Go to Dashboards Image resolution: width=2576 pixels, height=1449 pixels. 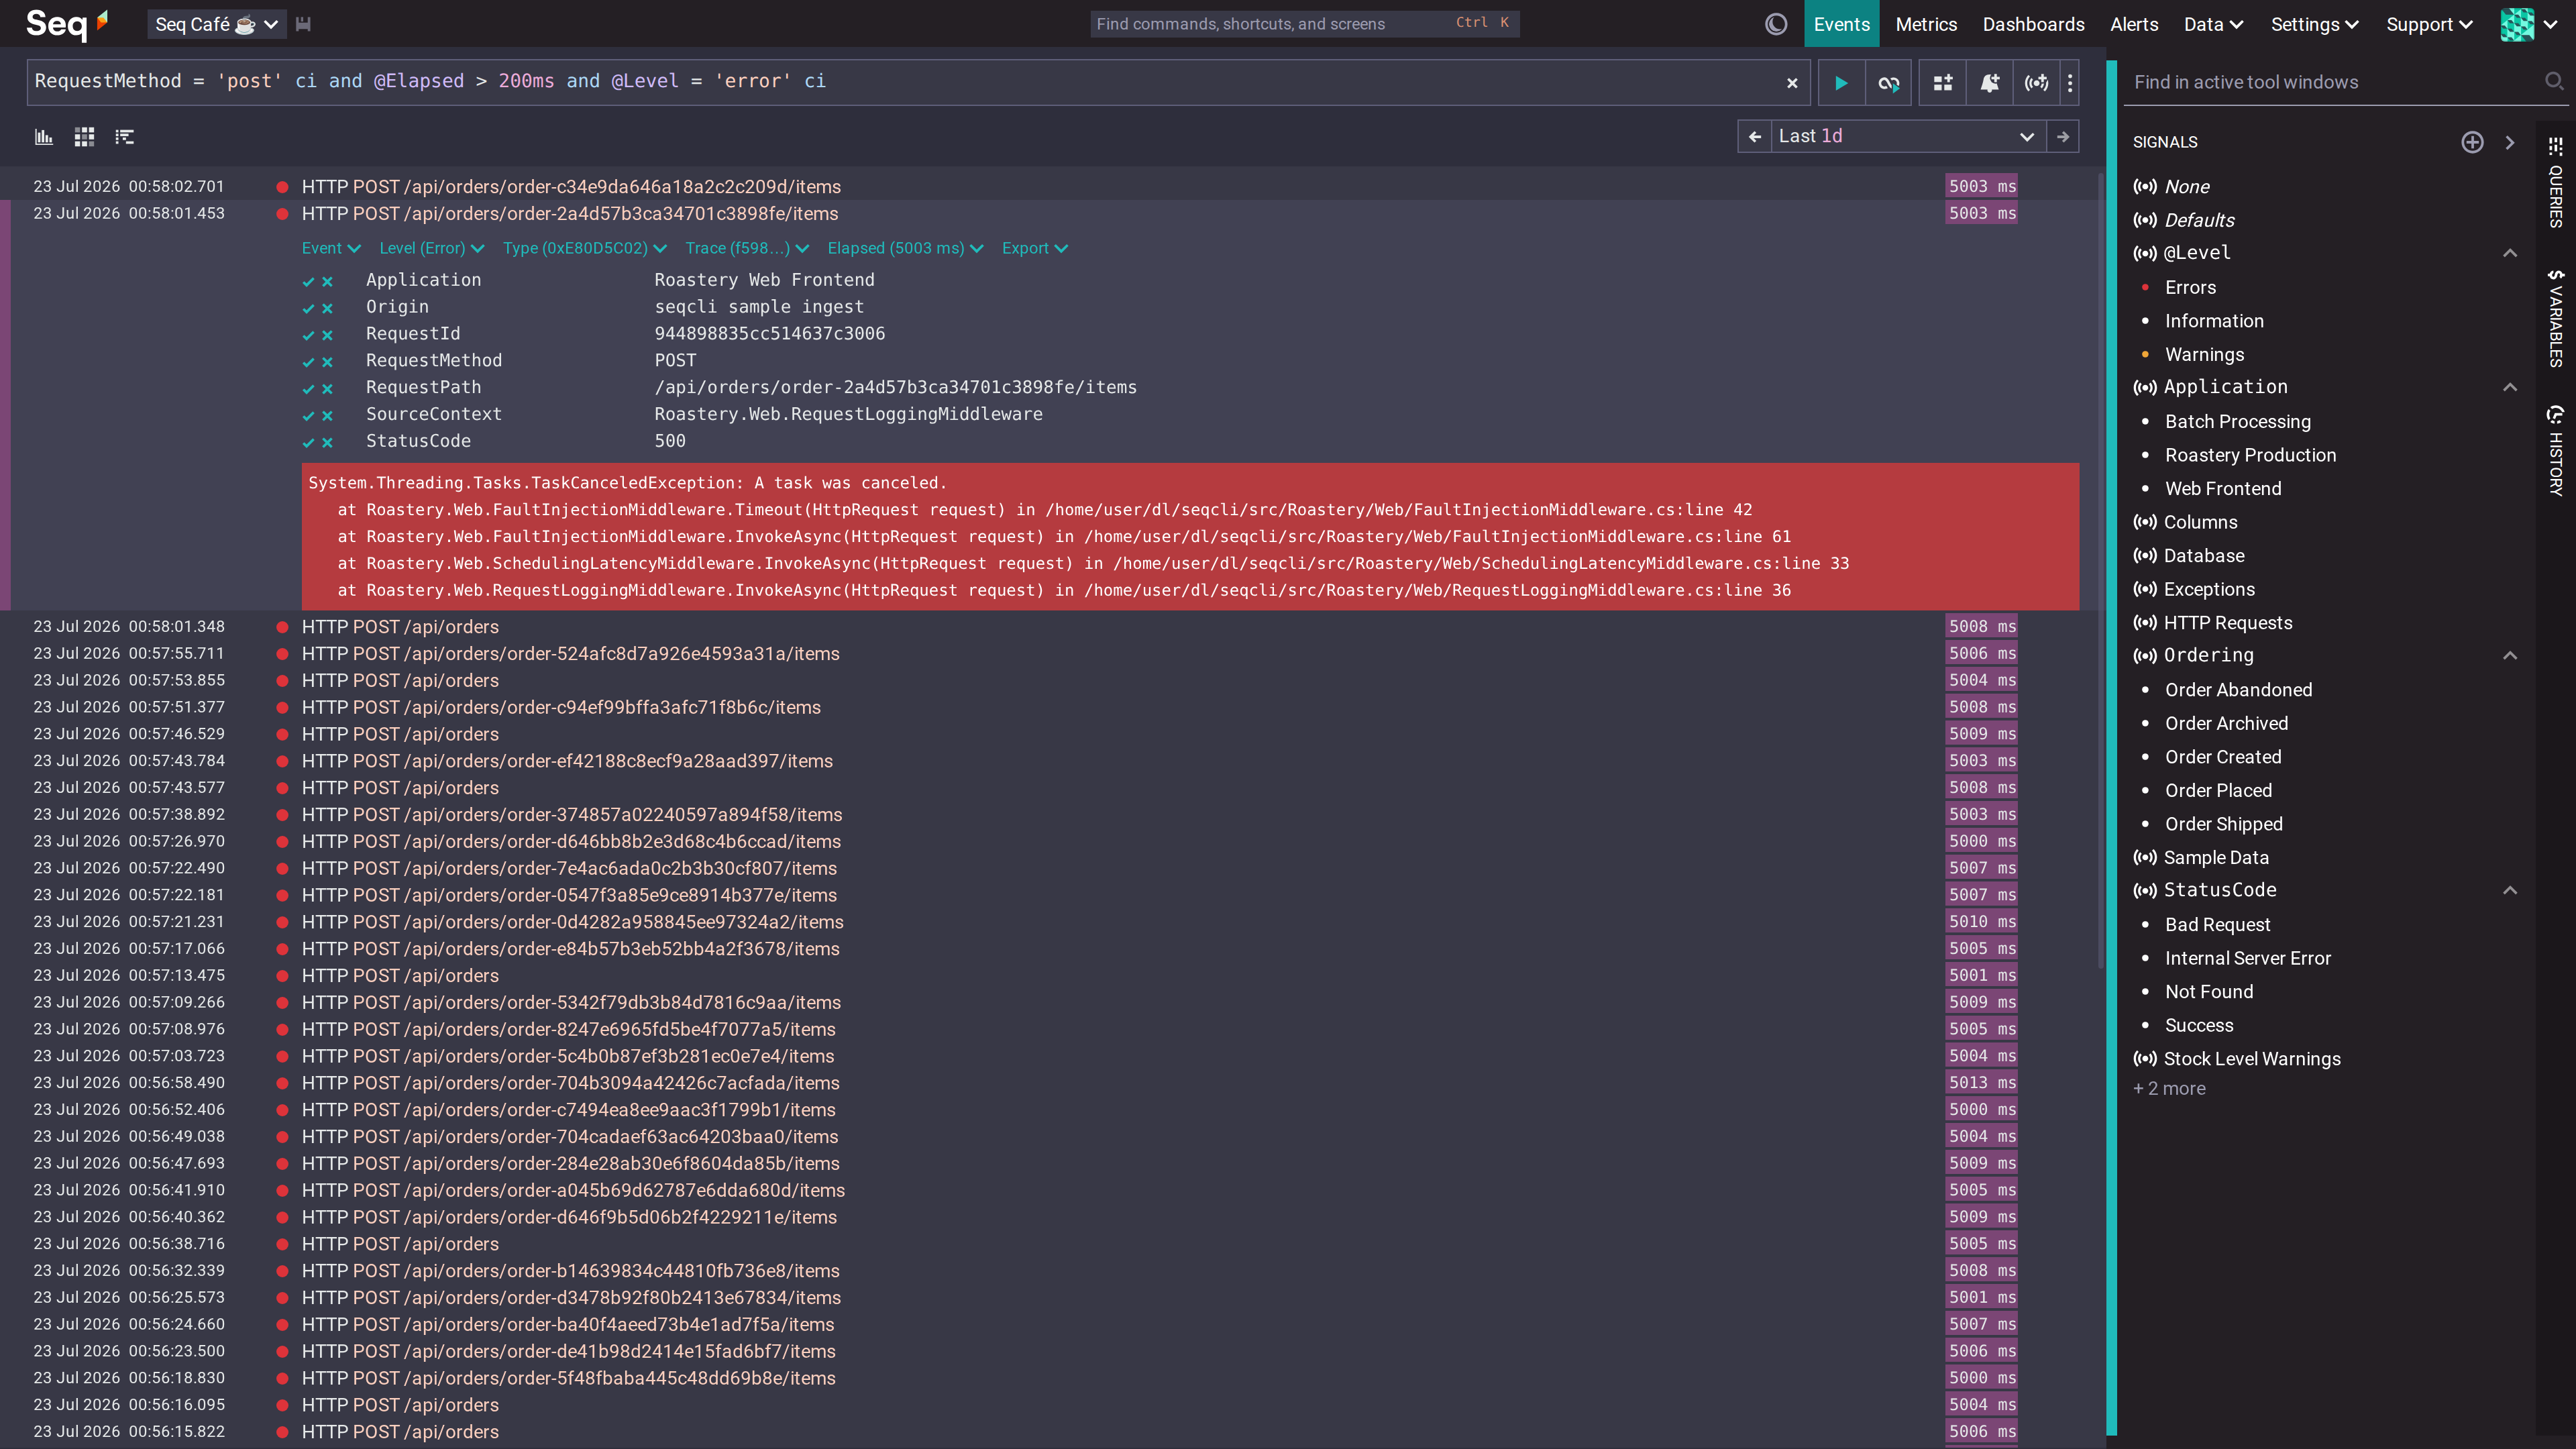2033,24
